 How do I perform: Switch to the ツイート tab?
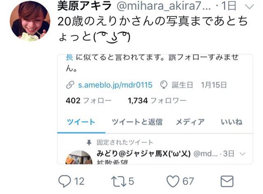pos(81,122)
